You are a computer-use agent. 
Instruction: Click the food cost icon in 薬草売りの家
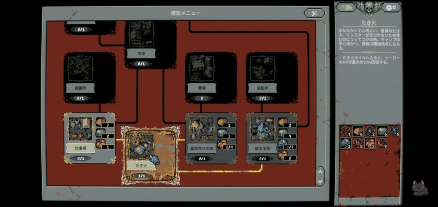point(222,145)
